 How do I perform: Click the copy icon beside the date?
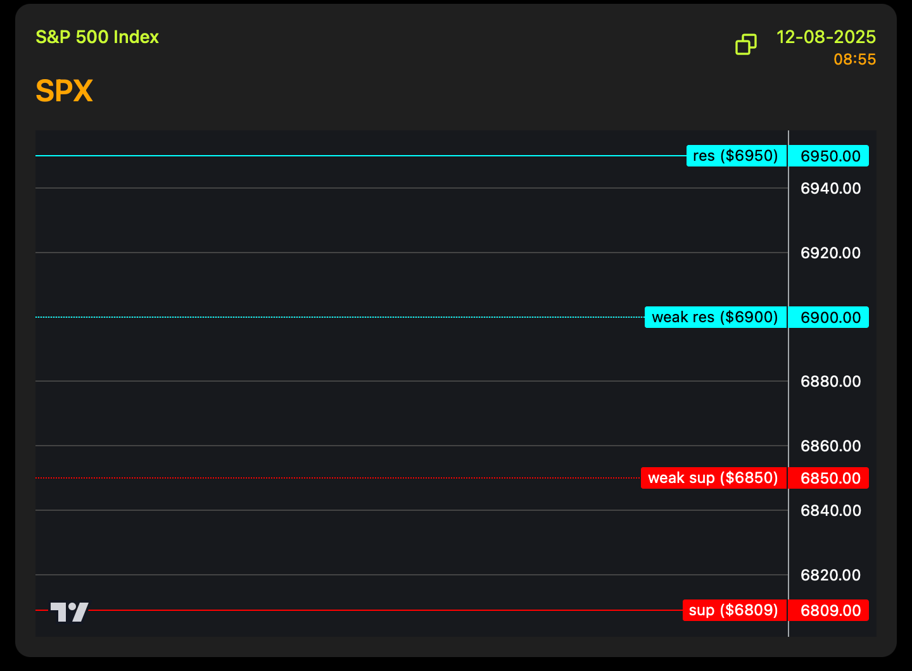[745, 44]
